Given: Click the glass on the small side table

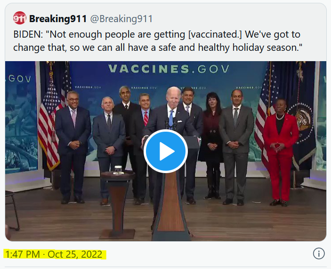Looking at the screenshot, I should (118, 169).
